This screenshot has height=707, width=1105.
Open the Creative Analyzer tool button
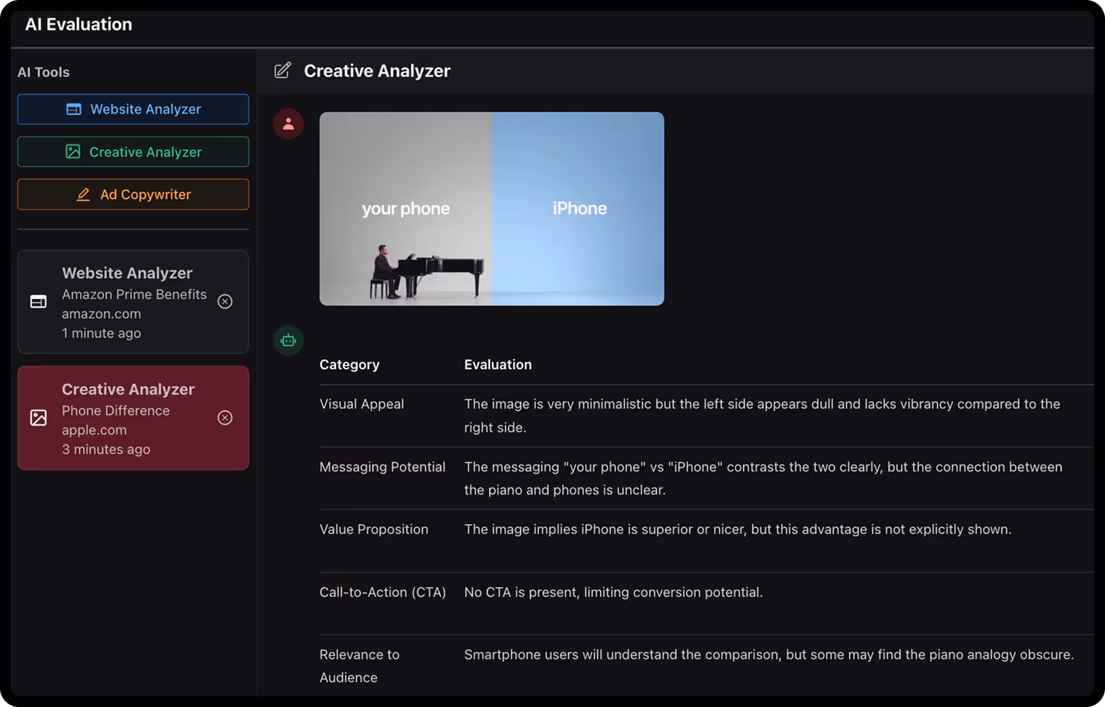[133, 152]
